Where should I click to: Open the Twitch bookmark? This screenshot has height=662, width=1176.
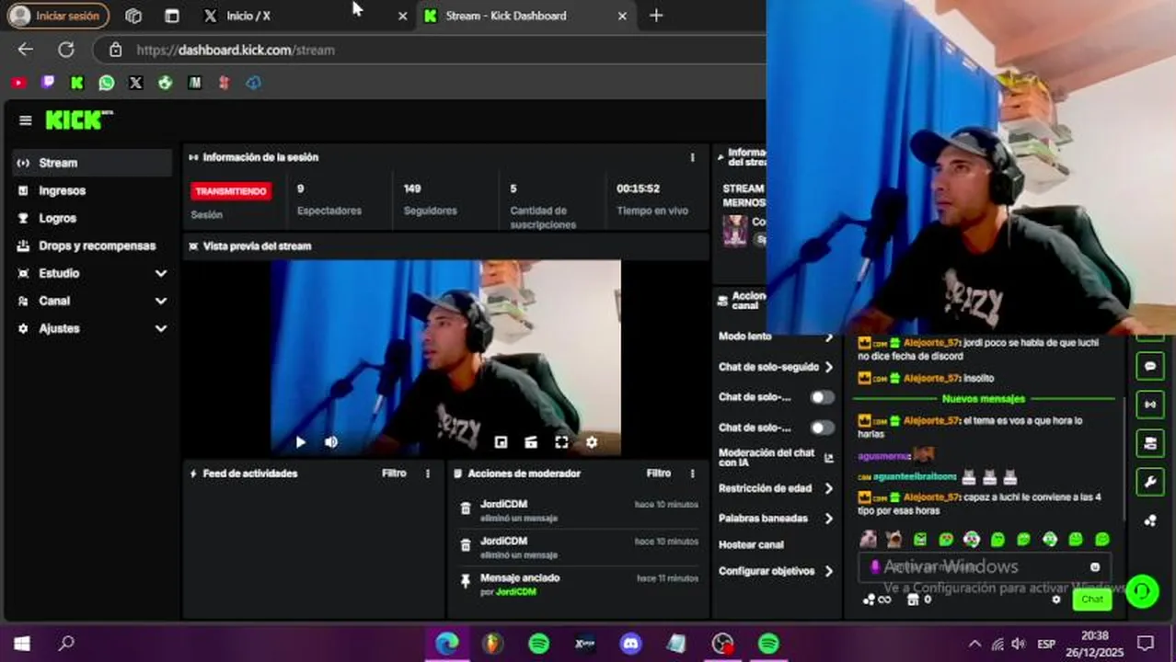click(48, 83)
